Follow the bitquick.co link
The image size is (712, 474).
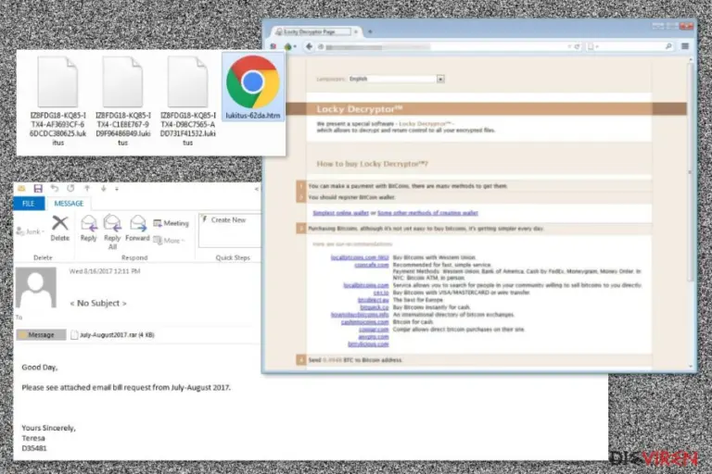pos(375,307)
